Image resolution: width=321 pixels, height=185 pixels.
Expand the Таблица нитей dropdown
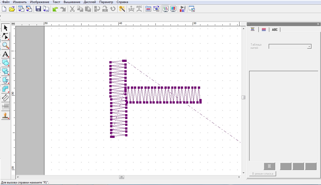click(x=309, y=47)
